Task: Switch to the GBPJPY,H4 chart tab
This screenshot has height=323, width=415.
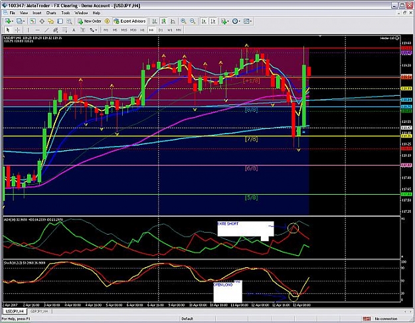Action: pos(39,311)
